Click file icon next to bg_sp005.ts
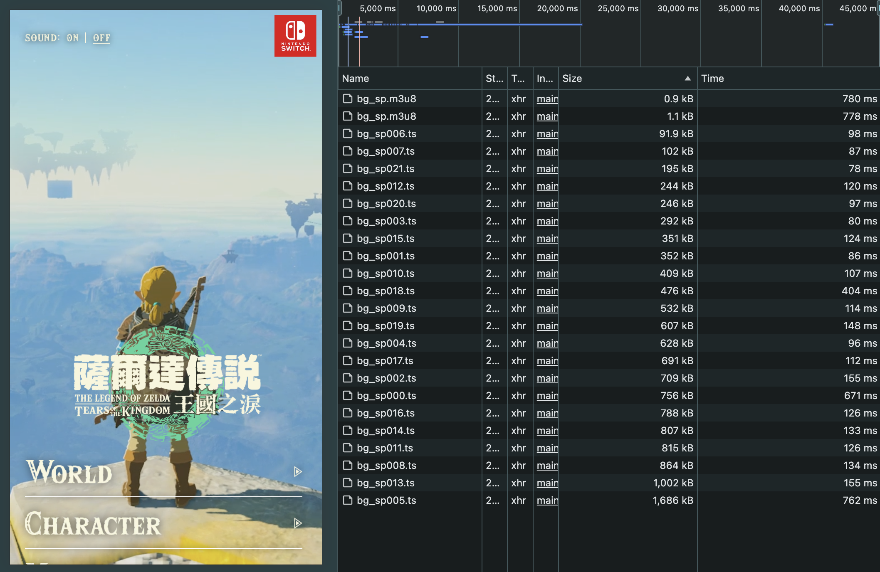 [347, 500]
